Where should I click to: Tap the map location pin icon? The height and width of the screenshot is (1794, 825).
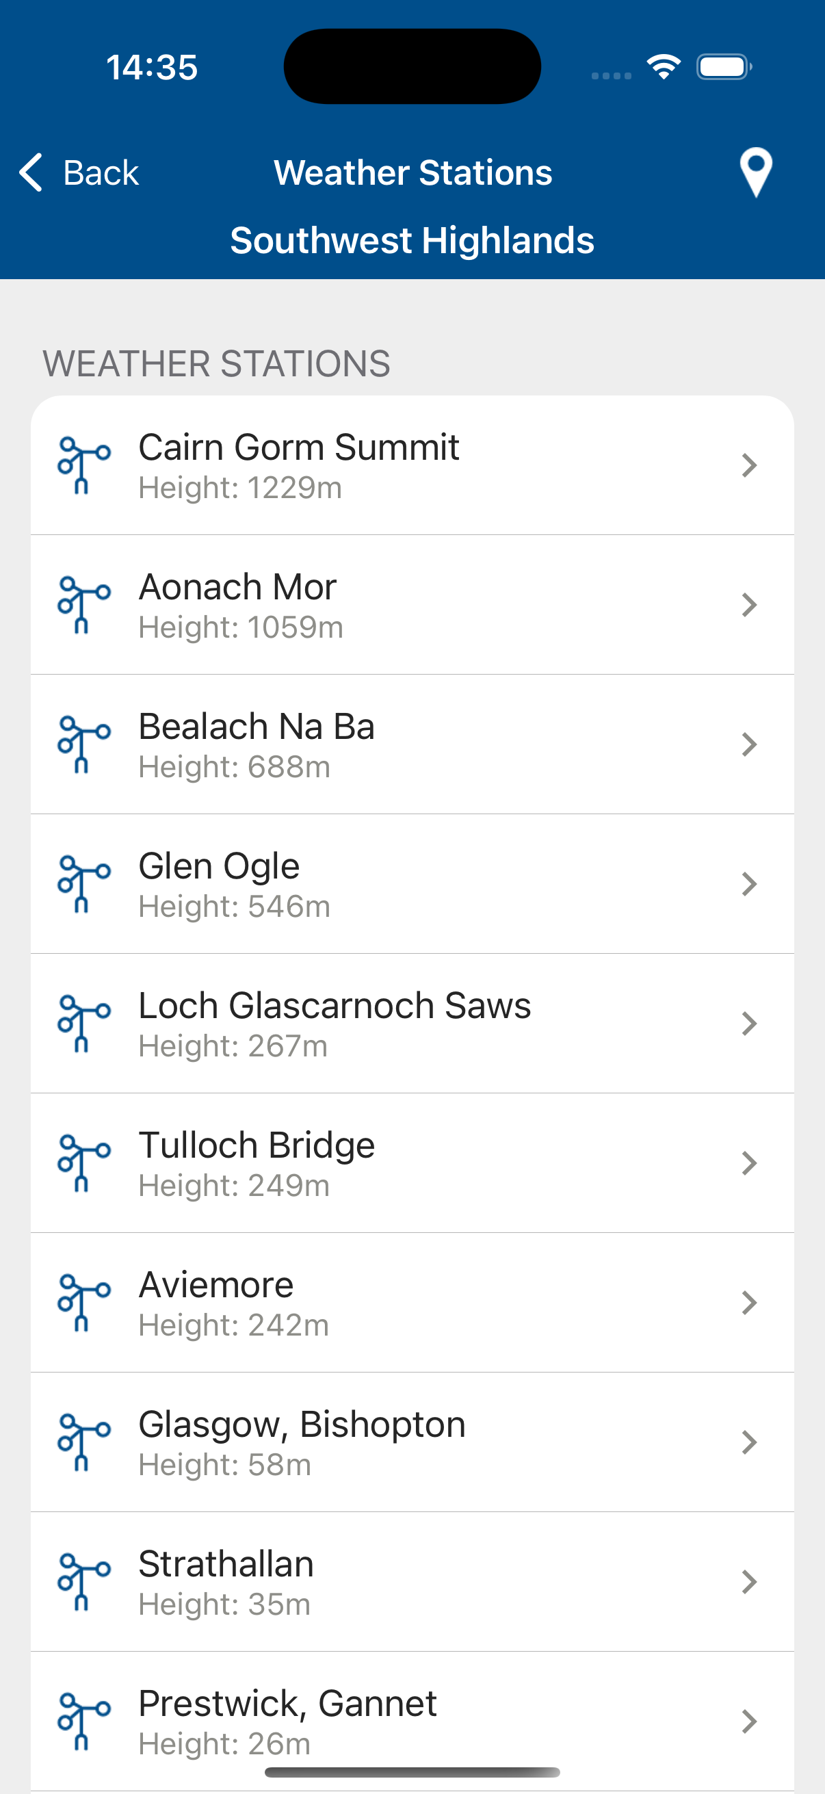[755, 172]
